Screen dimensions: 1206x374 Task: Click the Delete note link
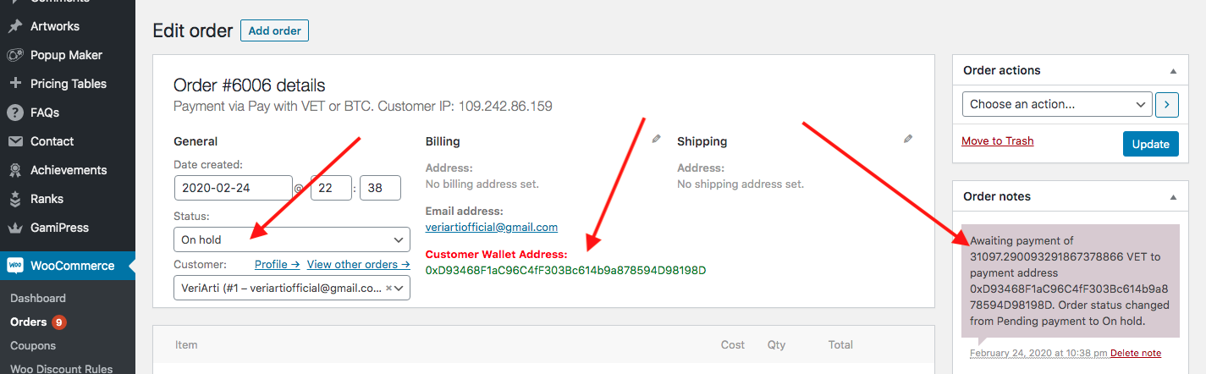tap(1136, 353)
